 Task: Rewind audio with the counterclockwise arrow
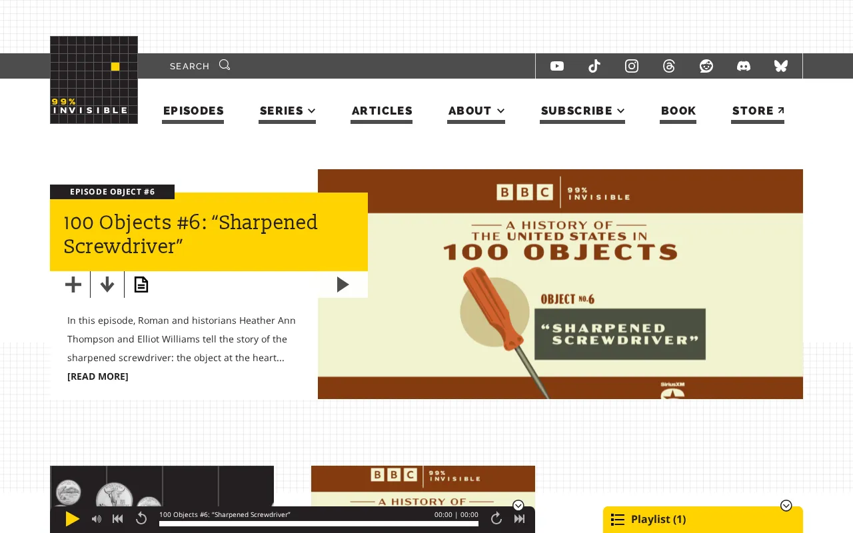click(x=141, y=518)
